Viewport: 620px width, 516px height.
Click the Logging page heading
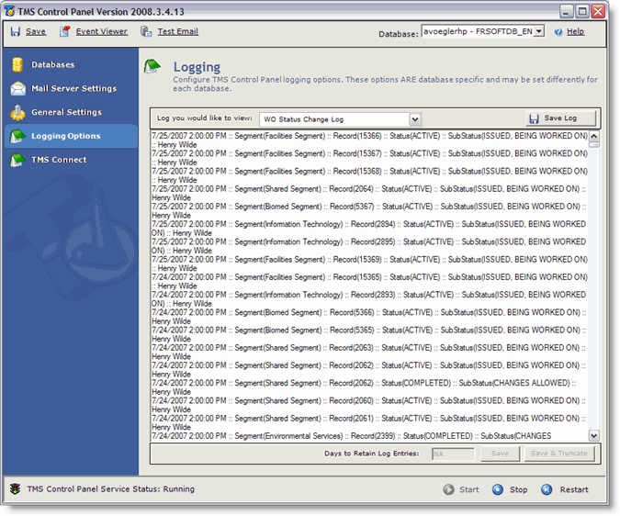pyautogui.click(x=197, y=67)
